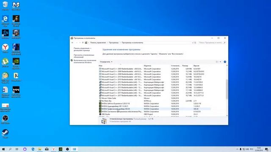Click the blue help question mark icon
The width and height of the screenshot is (271, 152).
pos(225,62)
